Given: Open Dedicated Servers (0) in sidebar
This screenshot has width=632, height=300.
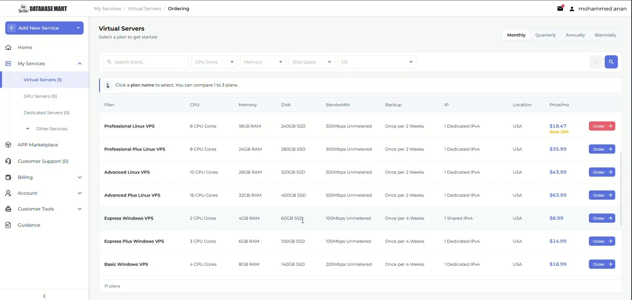Looking at the screenshot, I should [47, 113].
